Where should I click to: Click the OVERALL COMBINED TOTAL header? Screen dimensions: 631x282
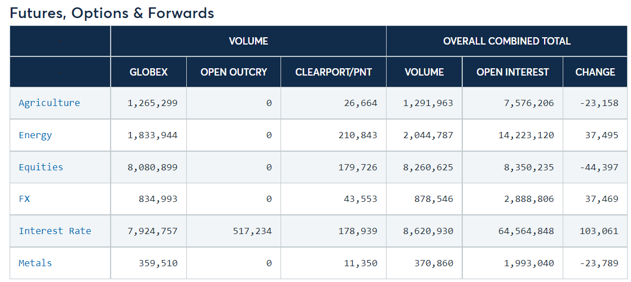506,41
